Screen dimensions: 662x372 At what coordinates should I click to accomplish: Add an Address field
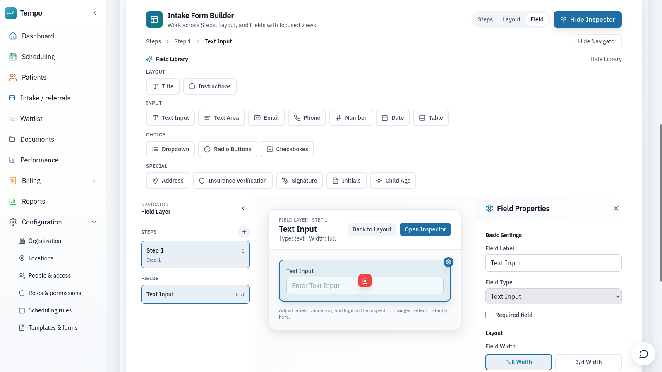coord(168,181)
